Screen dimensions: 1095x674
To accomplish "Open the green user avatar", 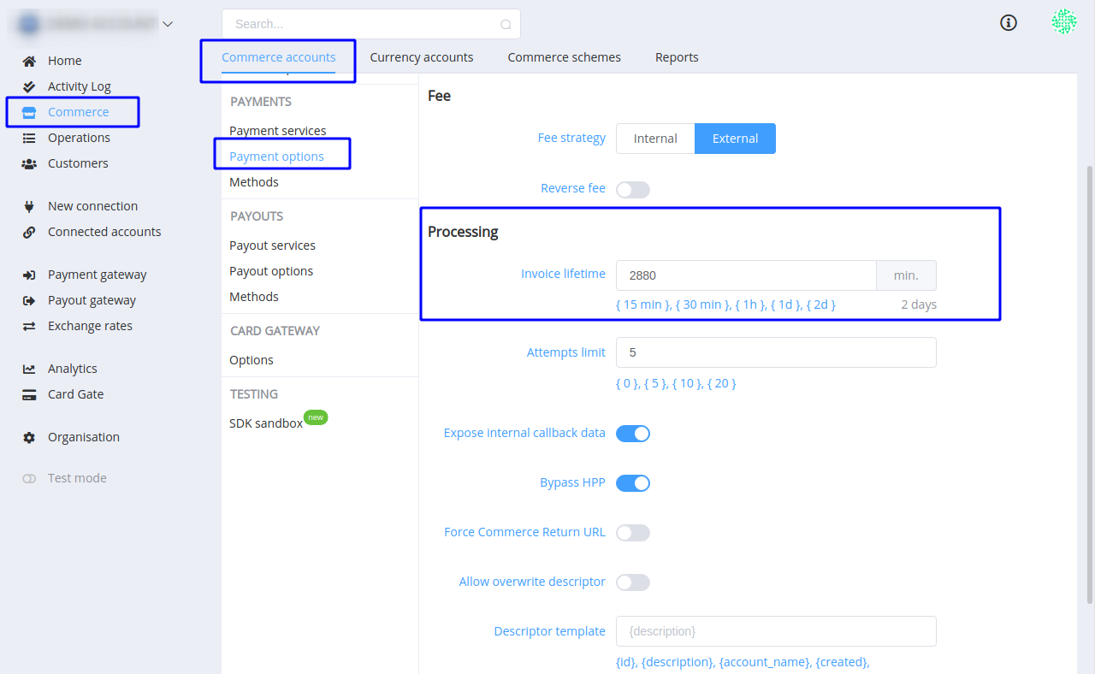I will tap(1064, 21).
